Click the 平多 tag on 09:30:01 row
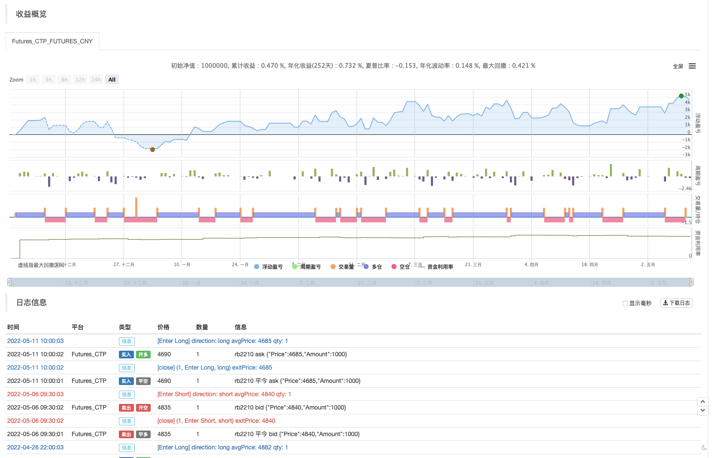 tap(143, 434)
